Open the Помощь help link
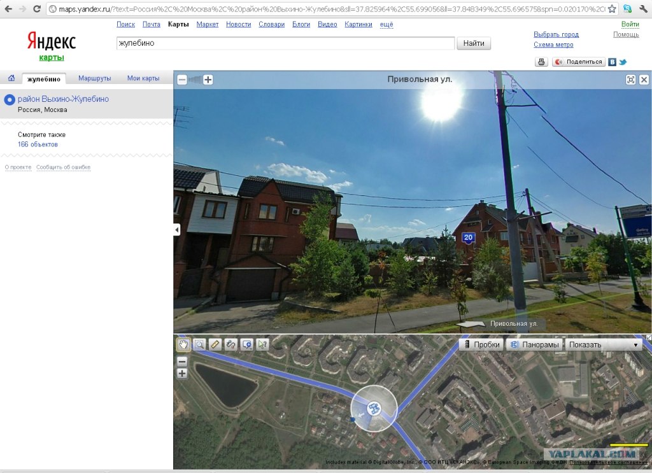The width and height of the screenshot is (652, 473). 626,34
